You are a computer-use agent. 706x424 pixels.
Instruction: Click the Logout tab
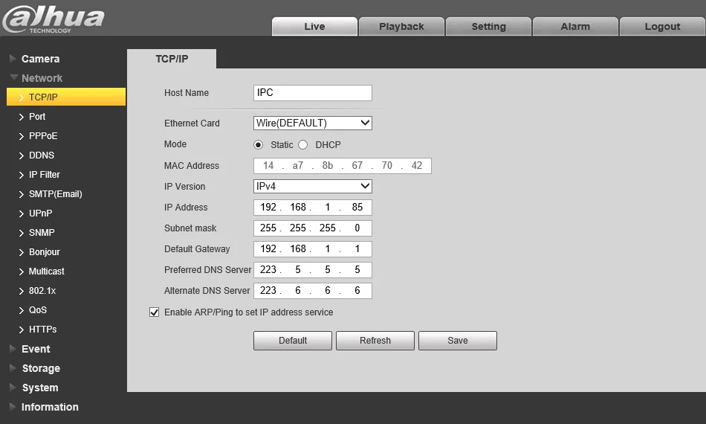[662, 27]
